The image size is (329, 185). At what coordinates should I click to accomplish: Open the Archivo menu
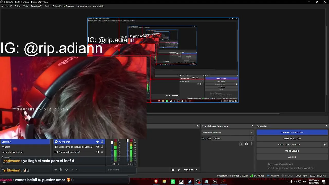click(x=7, y=6)
